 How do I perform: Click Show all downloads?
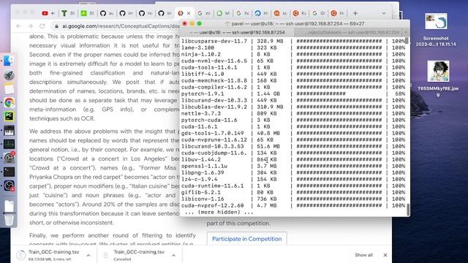363,255
